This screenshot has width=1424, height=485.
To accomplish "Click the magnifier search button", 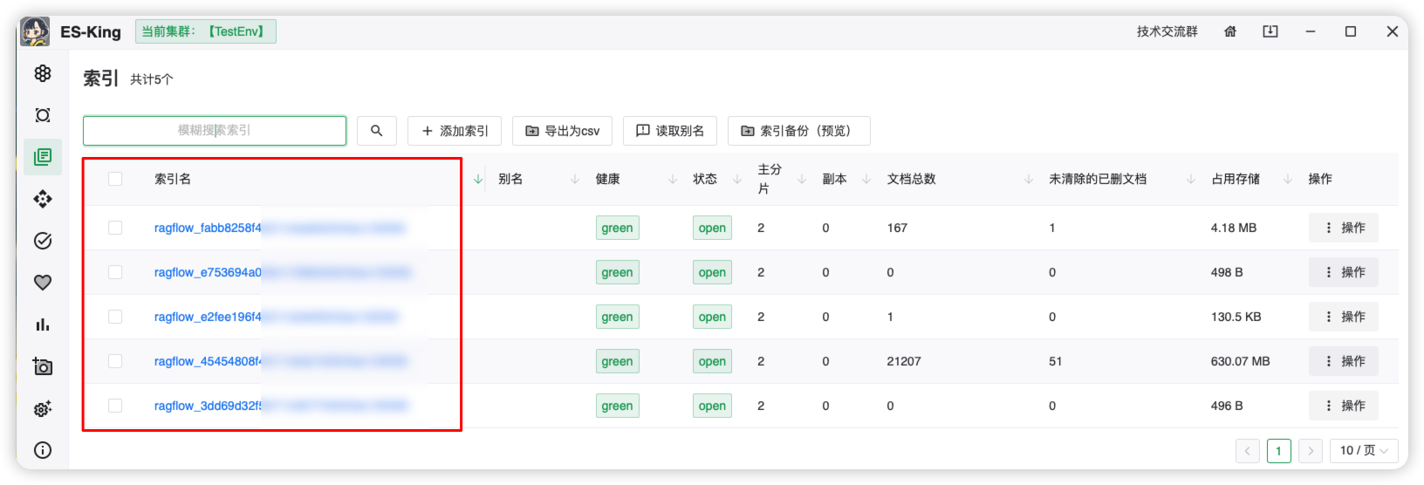I will (377, 131).
